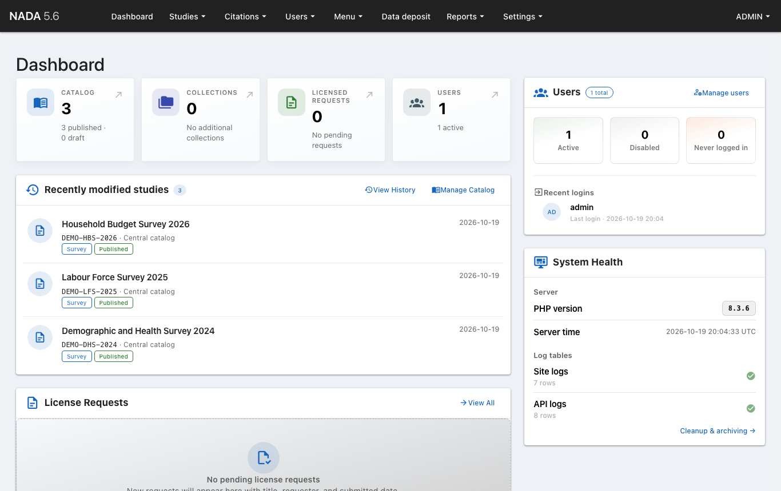
Task: Click the Recently modified studies history icon
Action: (x=33, y=190)
